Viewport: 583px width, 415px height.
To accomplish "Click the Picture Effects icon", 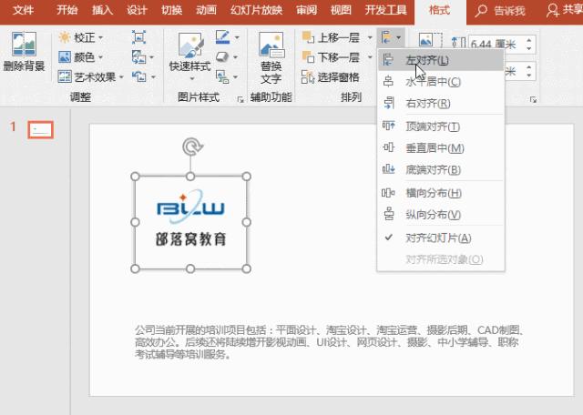I will pos(222,57).
